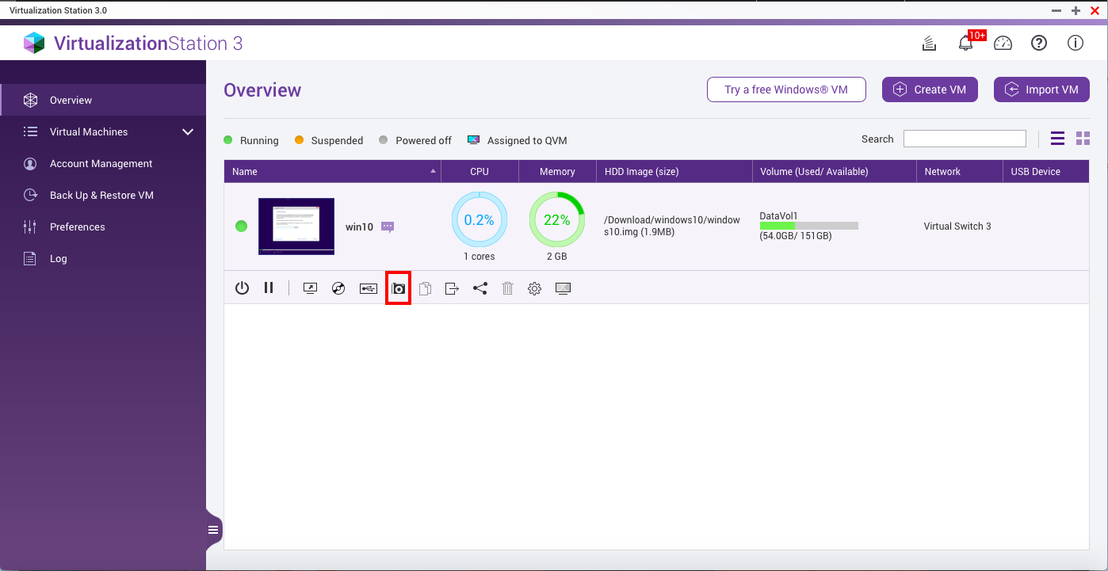This screenshot has height=571, width=1108.
Task: Export the VM using the arrow icon
Action: coord(452,288)
